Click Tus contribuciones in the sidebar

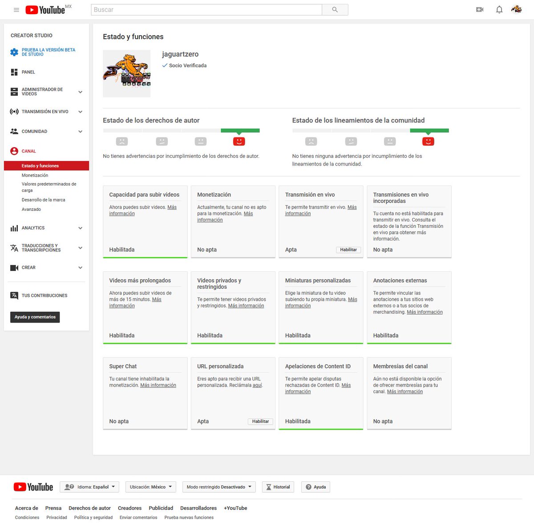[x=44, y=295]
